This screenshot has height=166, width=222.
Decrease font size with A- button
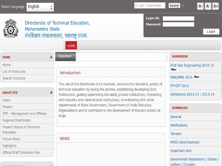[x=200, y=6]
